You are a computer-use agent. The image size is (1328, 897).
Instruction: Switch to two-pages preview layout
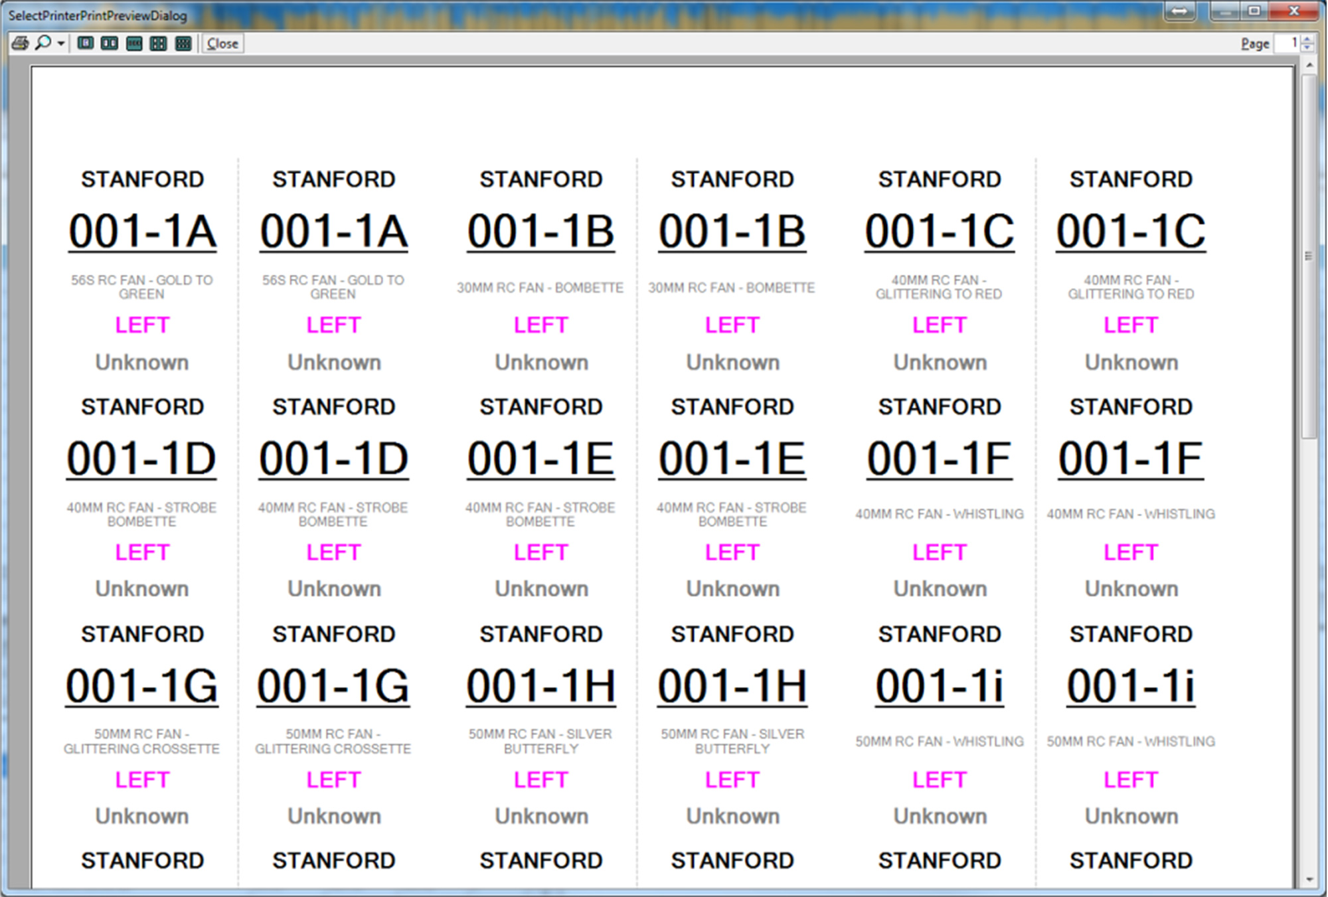coord(110,43)
